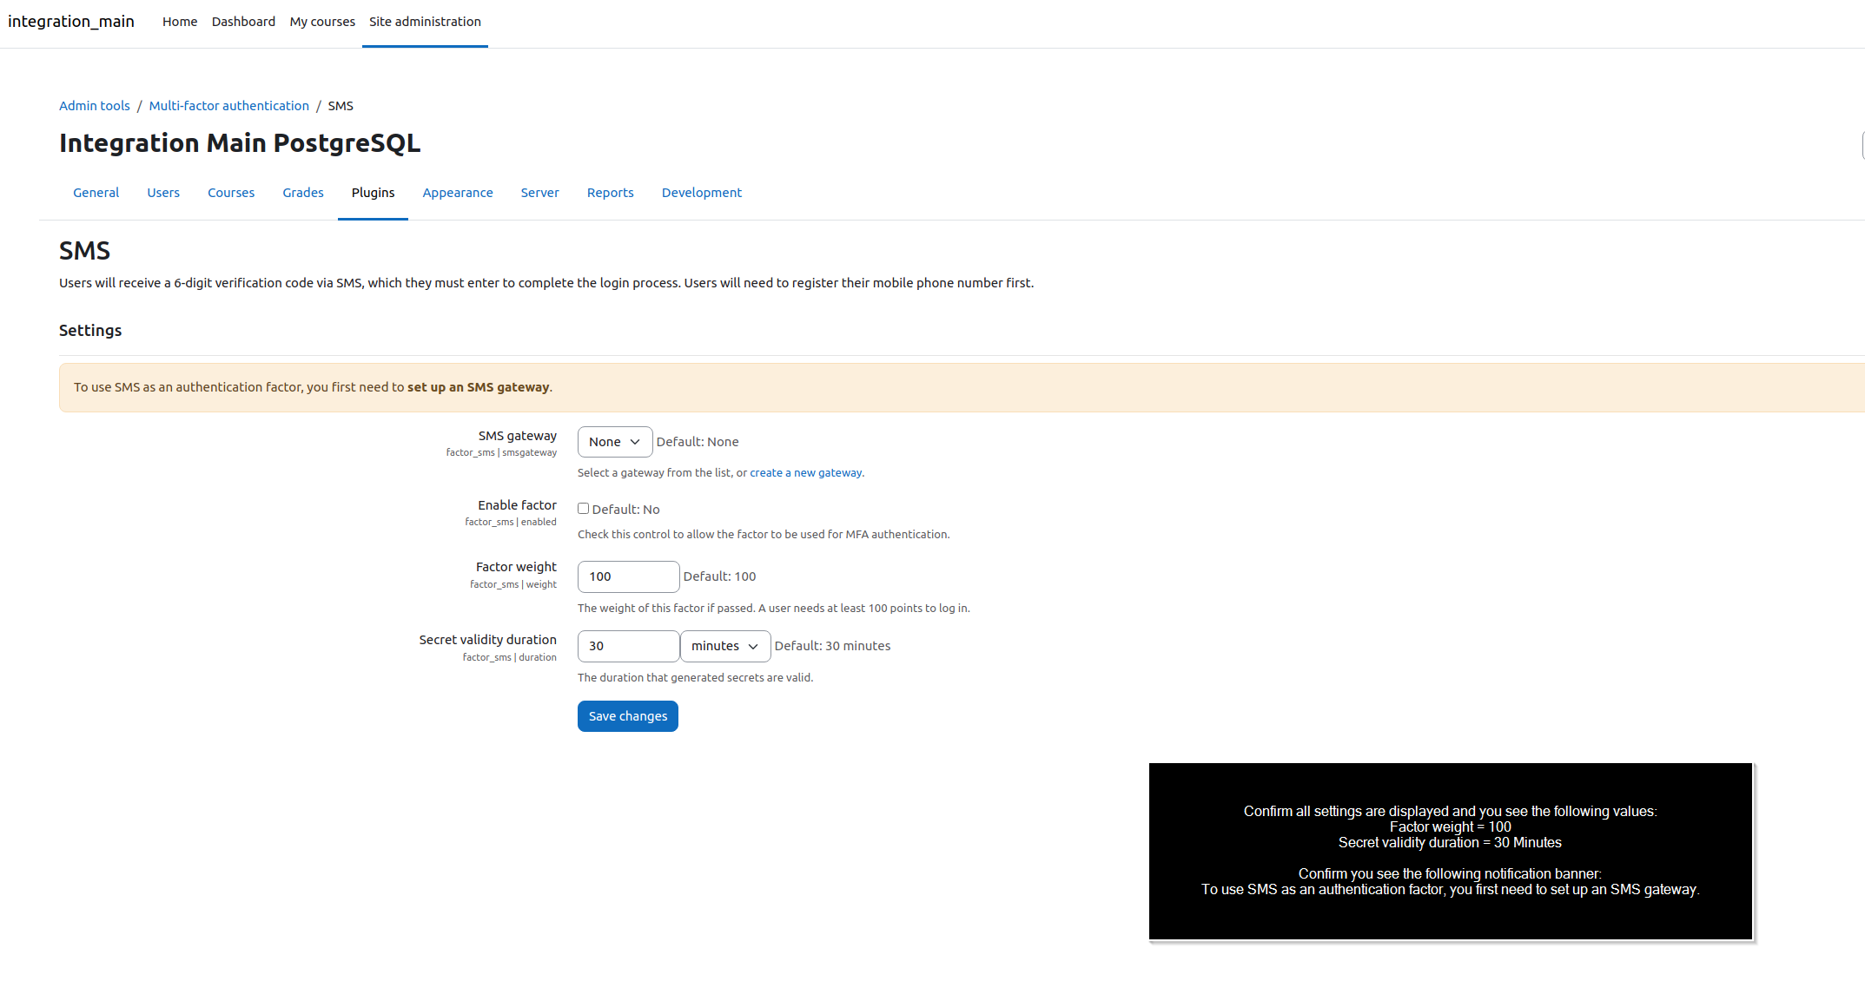The image size is (1865, 1001).
Task: Click the 'factor_sms | weight' setting name
Action: [x=513, y=584]
